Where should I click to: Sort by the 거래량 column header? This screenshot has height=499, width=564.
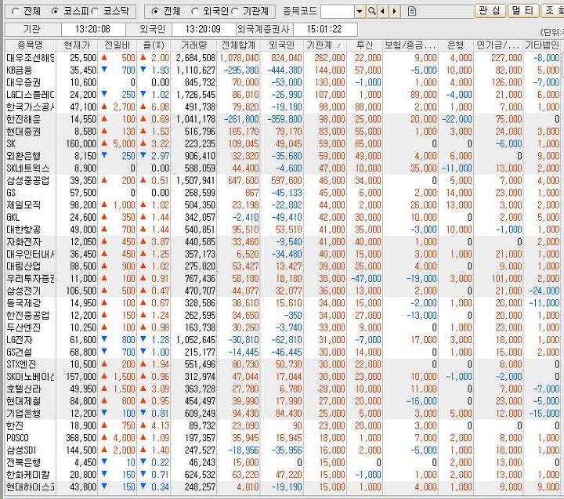tap(194, 45)
